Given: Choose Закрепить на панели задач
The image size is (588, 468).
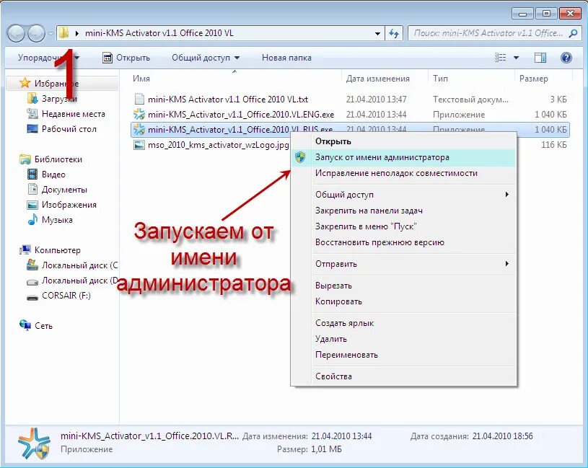Looking at the screenshot, I should click(403, 211).
